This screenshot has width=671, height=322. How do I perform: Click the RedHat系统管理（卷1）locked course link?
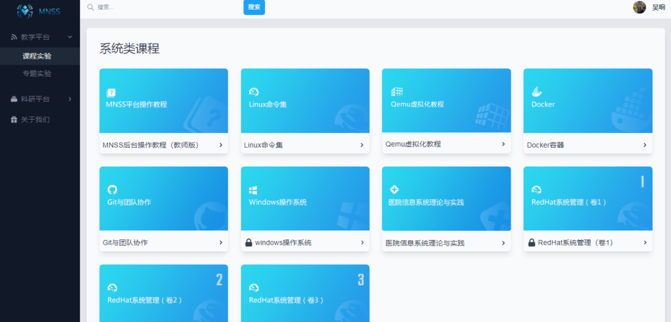pyautogui.click(x=575, y=243)
